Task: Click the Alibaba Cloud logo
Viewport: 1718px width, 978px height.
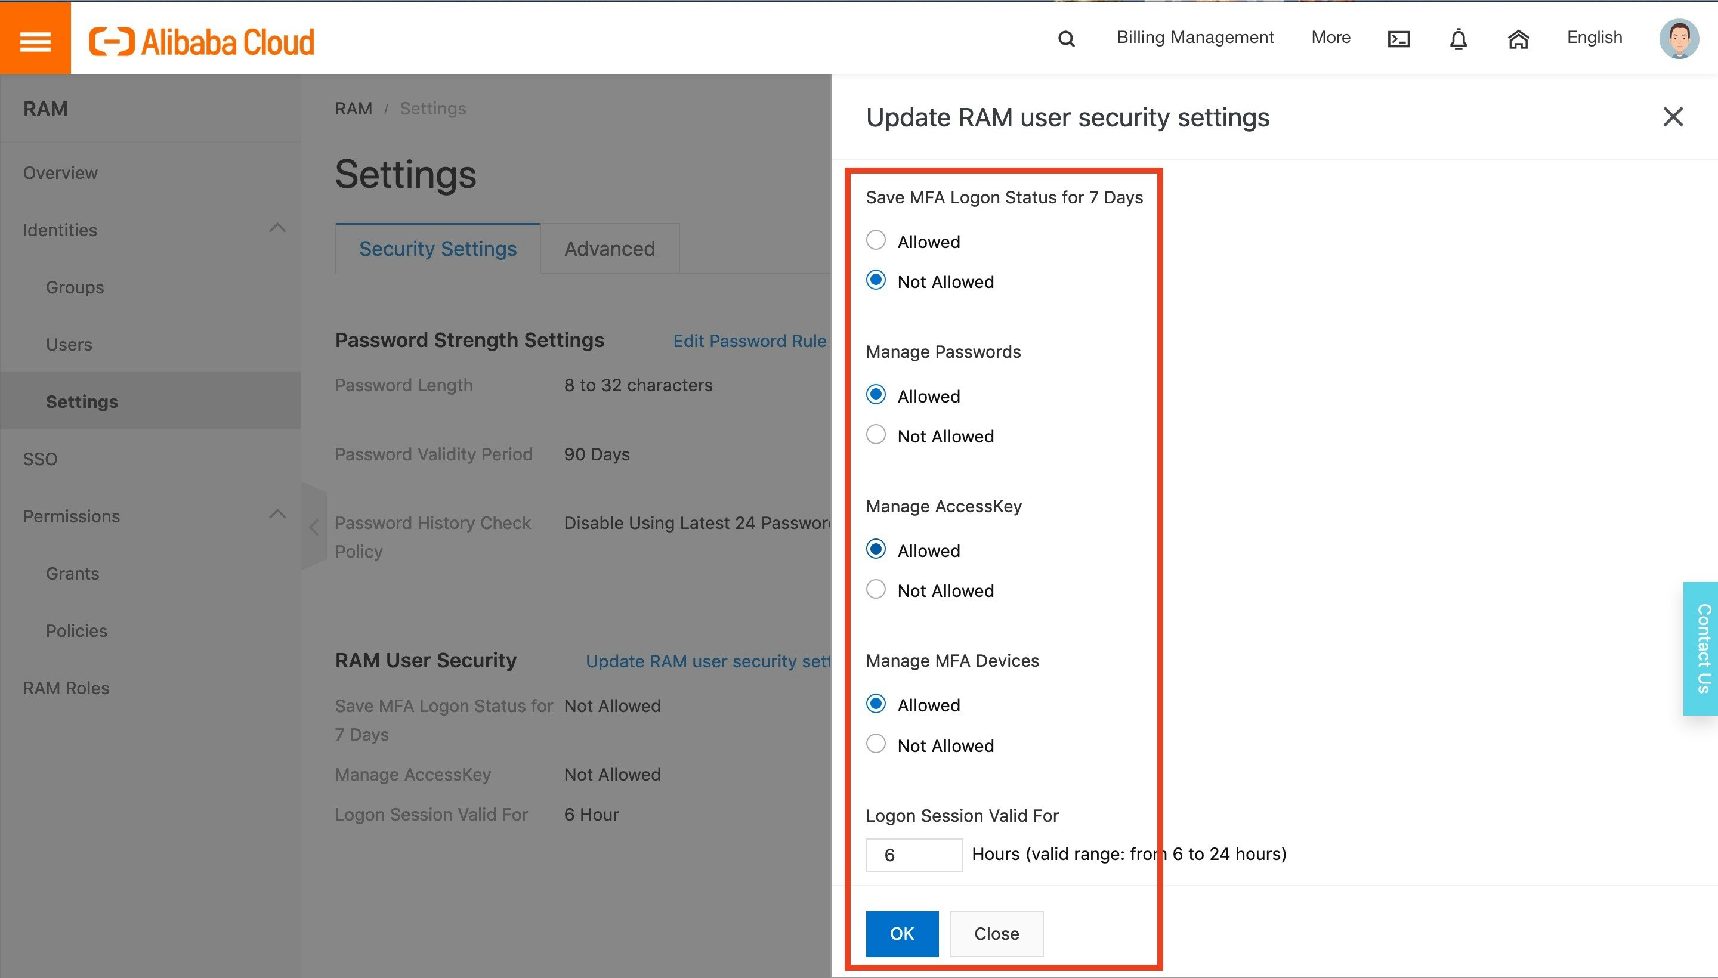Action: tap(202, 42)
